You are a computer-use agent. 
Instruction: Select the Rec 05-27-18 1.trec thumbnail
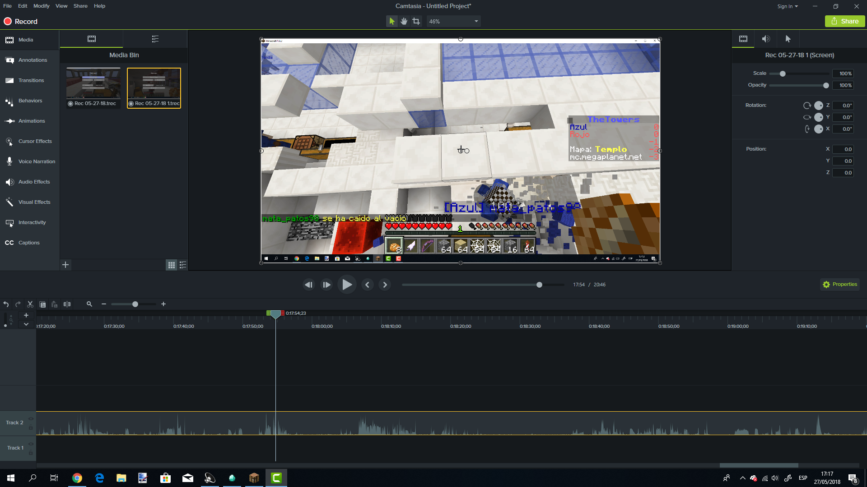click(x=154, y=88)
